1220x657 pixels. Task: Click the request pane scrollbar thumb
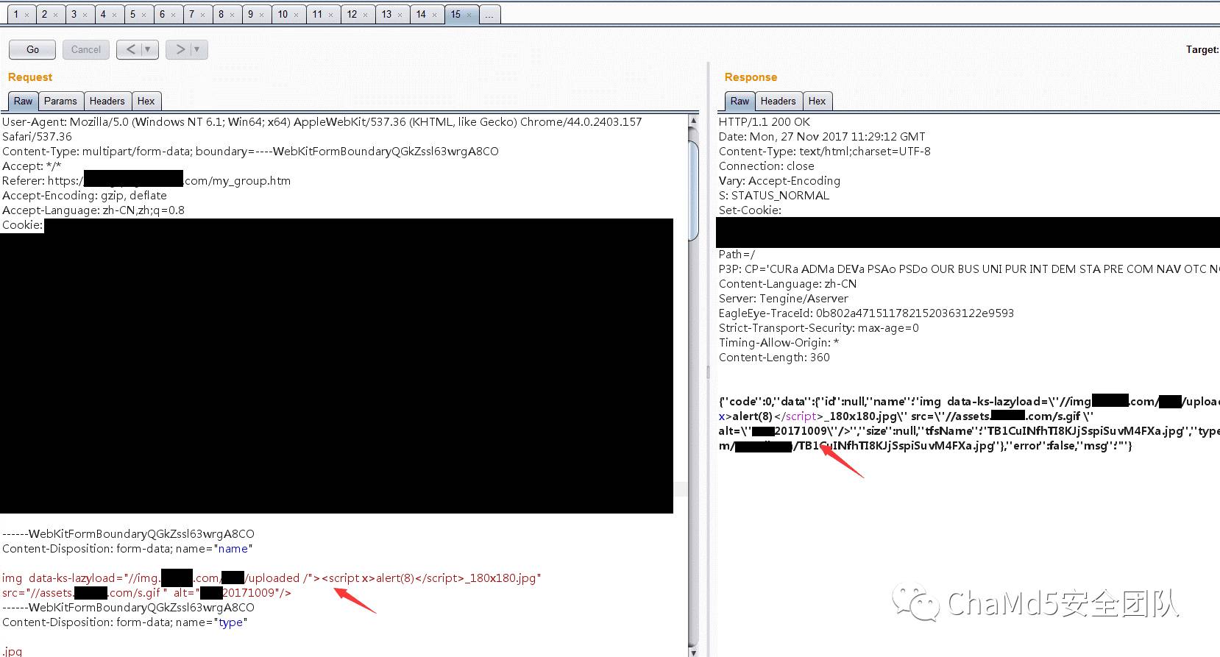point(693,191)
